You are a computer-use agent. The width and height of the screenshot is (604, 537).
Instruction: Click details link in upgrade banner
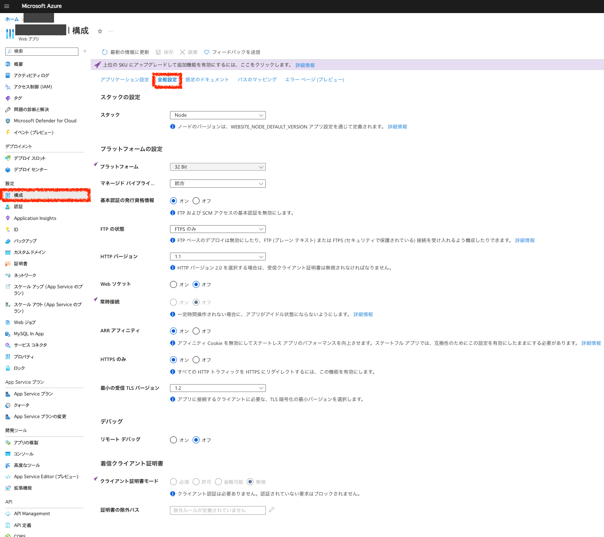pos(305,65)
